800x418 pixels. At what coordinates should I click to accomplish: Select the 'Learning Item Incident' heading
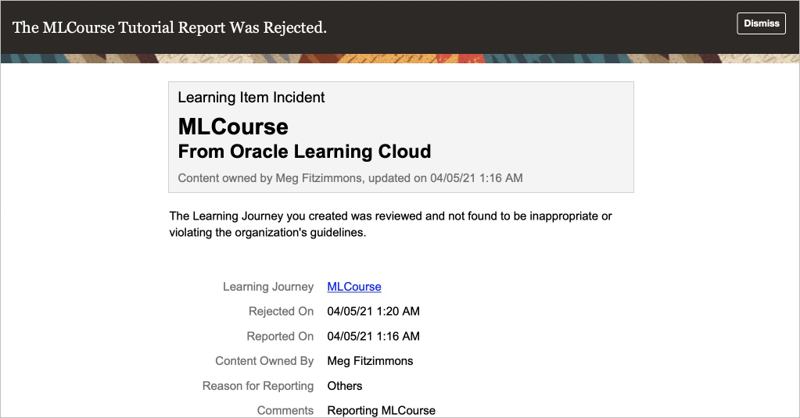pyautogui.click(x=251, y=98)
